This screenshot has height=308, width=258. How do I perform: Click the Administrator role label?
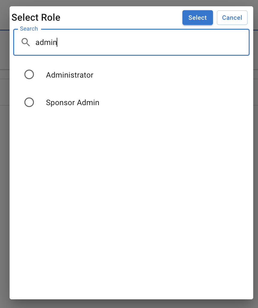click(x=70, y=75)
